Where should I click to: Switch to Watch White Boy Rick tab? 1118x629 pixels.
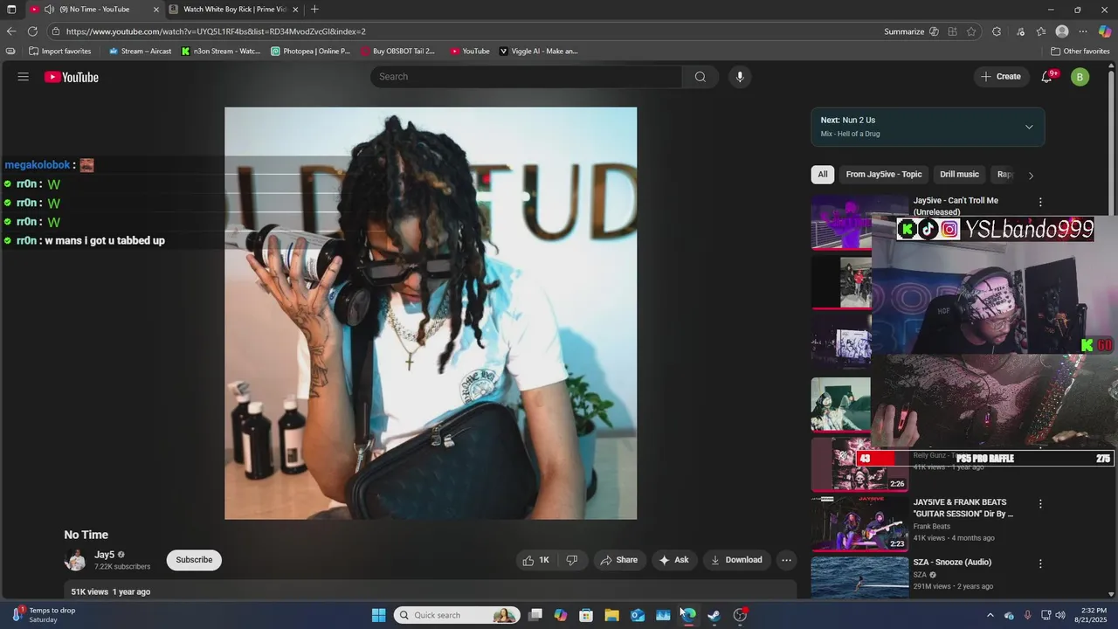(234, 10)
